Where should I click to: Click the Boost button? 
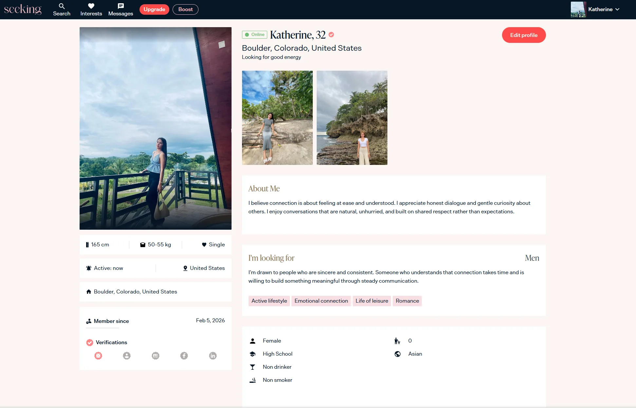(x=185, y=9)
